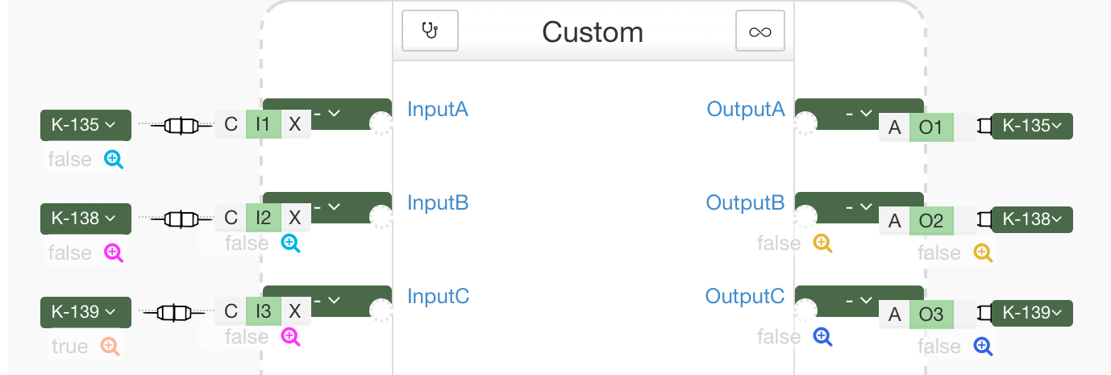
Task: Open the right K-139 dropdown
Action: pos(1032,313)
